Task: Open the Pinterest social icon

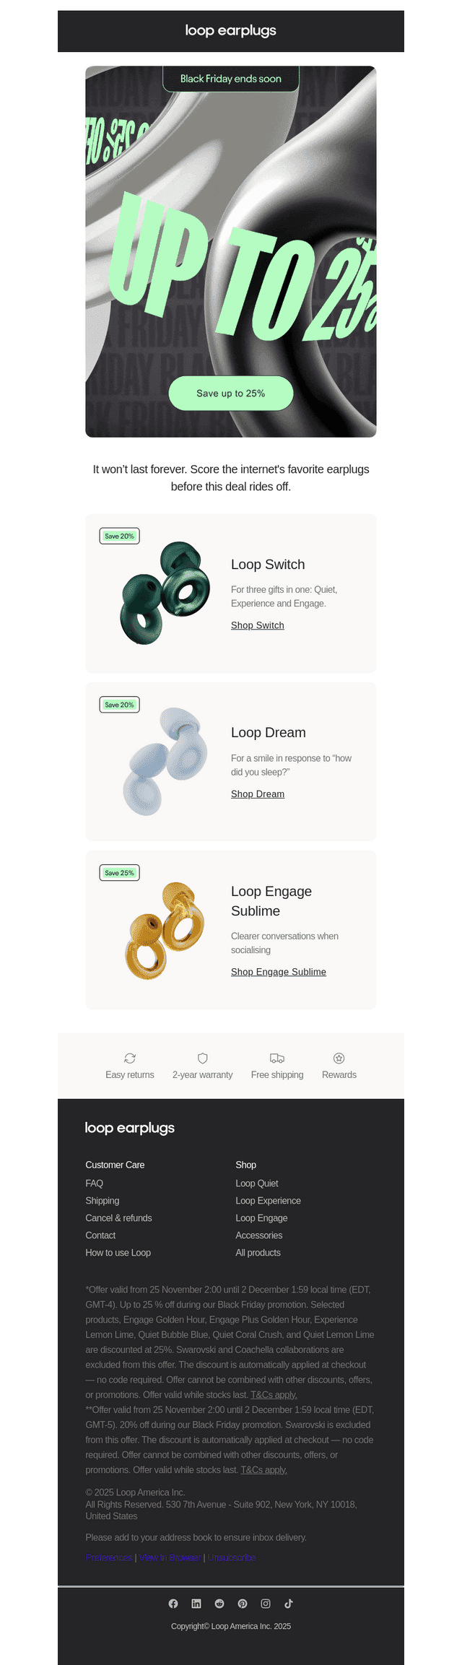Action: (243, 1604)
